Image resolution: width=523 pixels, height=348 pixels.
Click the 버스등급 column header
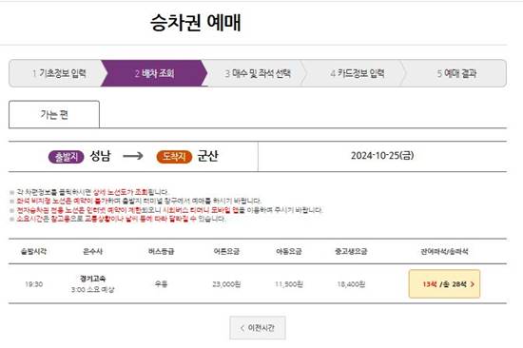click(x=161, y=251)
